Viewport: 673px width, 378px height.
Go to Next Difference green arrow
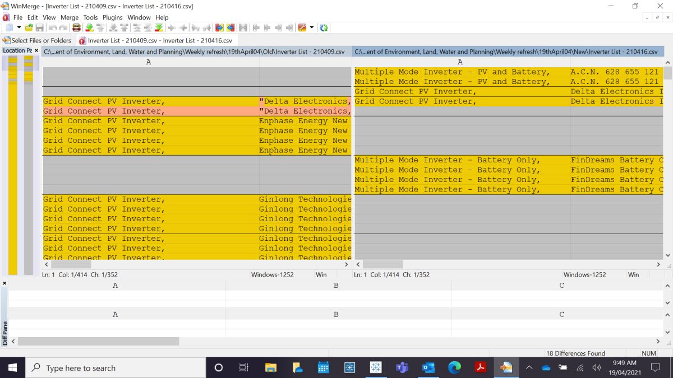coord(90,27)
